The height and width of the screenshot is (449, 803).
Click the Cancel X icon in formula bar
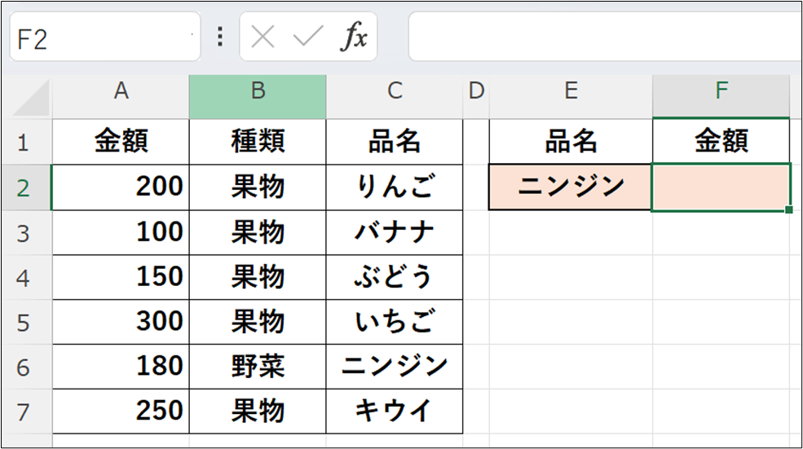point(262,37)
